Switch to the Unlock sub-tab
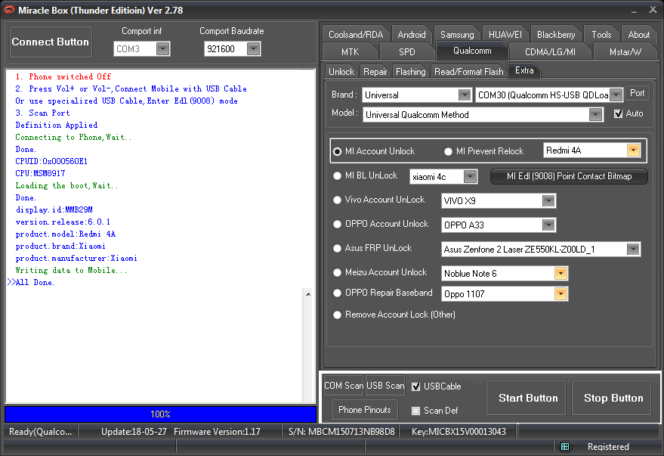Viewport: 664px width, 456px height. pos(341,72)
